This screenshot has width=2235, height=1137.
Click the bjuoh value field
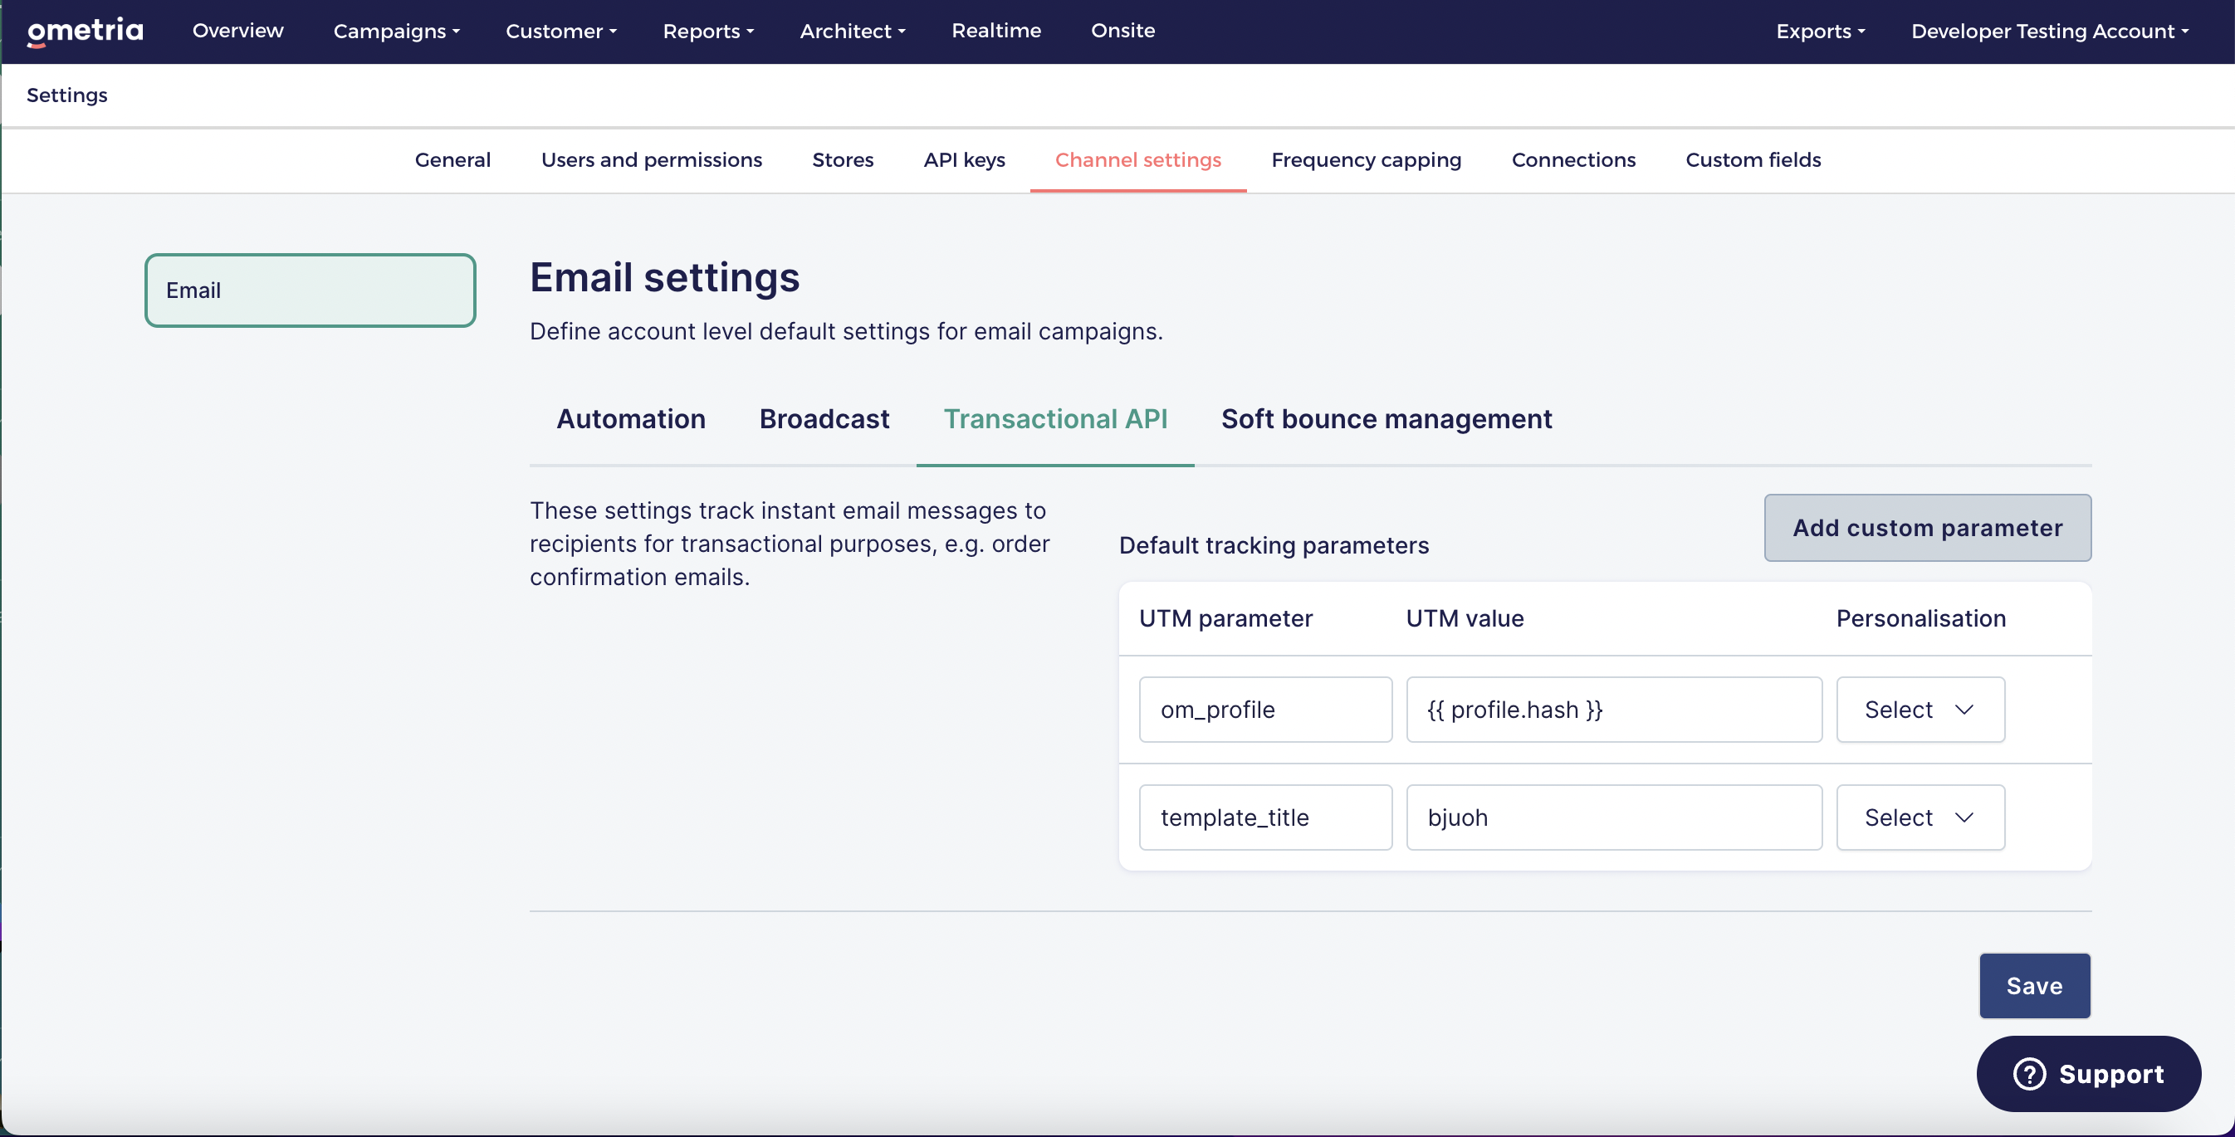pyautogui.click(x=1614, y=817)
